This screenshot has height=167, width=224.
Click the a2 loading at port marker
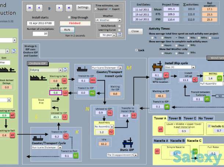(12, 115)
